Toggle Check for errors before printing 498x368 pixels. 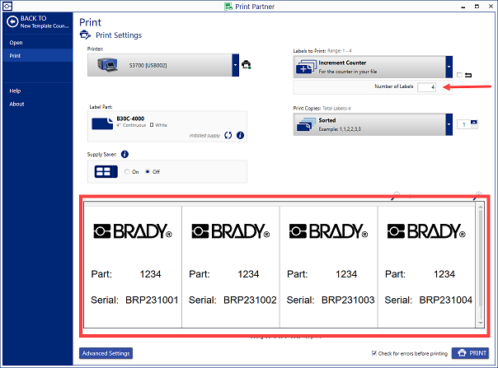375,353
